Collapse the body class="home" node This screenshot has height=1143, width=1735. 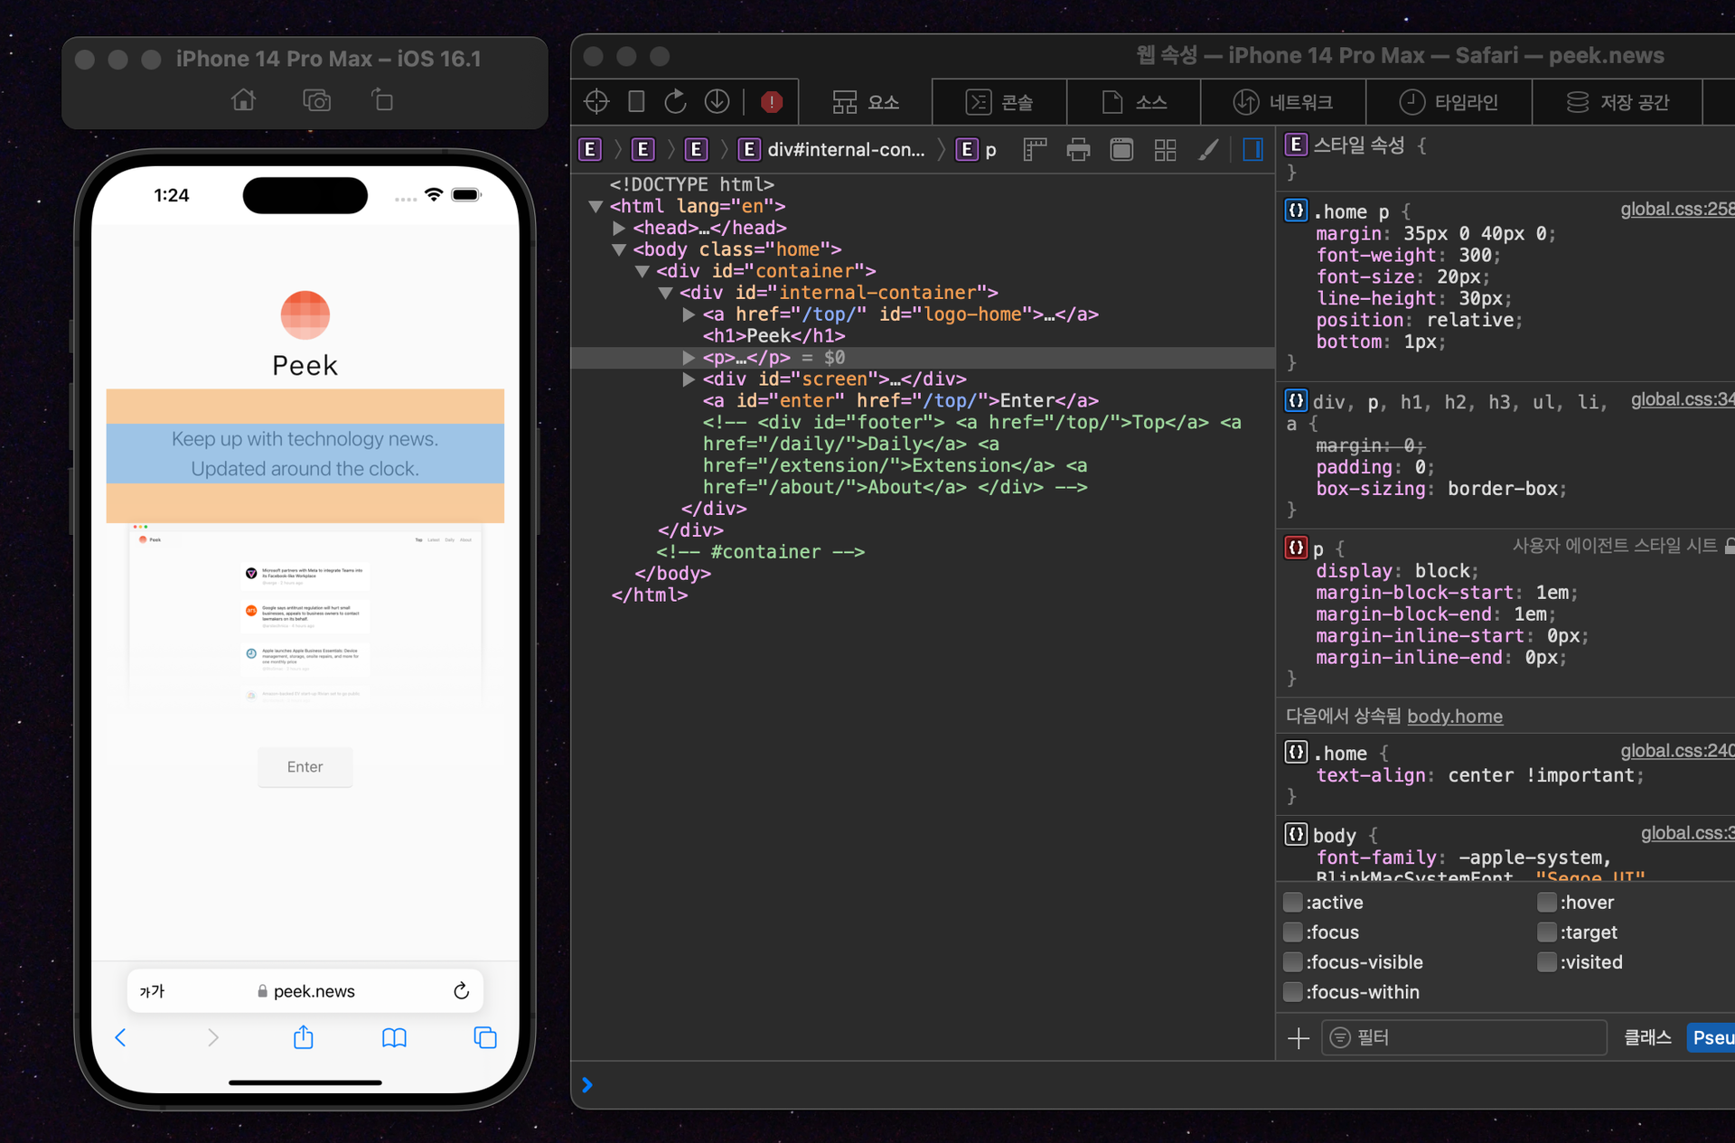[619, 249]
